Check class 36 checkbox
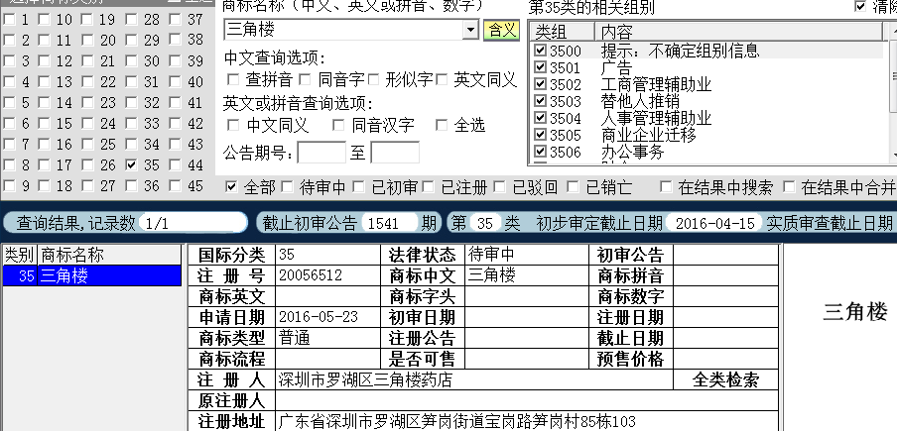Screen dimensions: 897x431 (x=132, y=185)
